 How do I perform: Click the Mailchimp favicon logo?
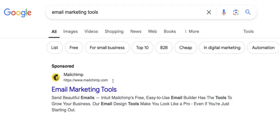point(56,77)
